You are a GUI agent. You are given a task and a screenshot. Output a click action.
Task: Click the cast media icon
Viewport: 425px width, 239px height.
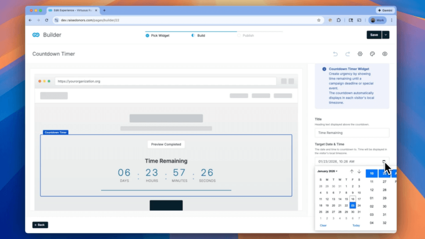click(359, 20)
